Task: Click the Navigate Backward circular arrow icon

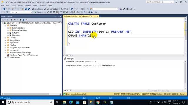Action: coord(4,9)
